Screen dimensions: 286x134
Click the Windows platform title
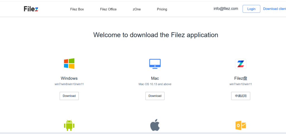tap(69, 78)
